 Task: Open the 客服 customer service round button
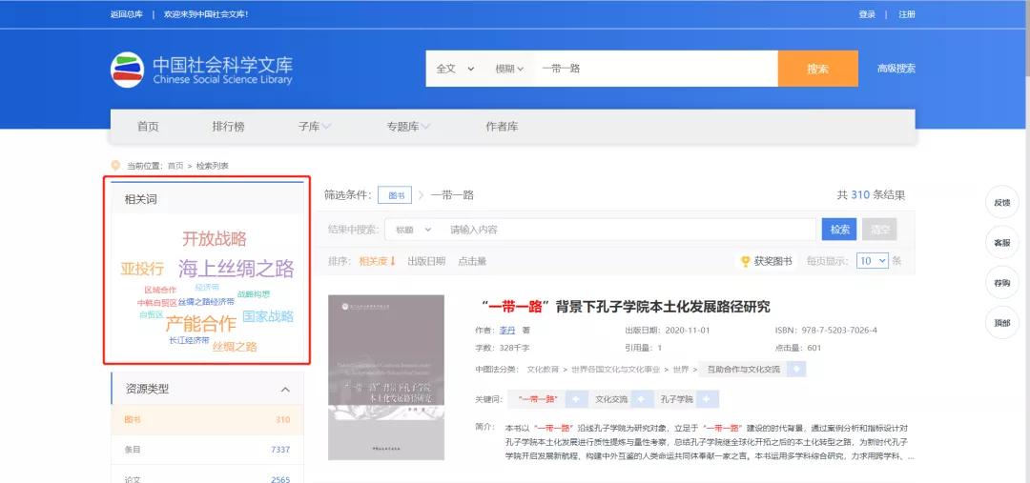pyautogui.click(x=1001, y=243)
